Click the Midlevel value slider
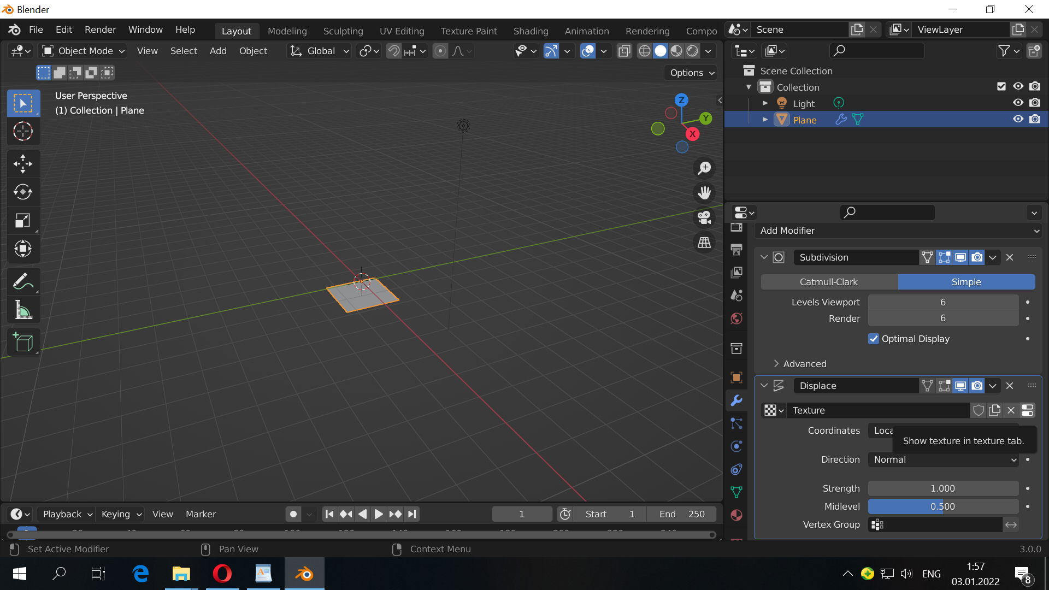The height and width of the screenshot is (590, 1049). [x=944, y=506]
